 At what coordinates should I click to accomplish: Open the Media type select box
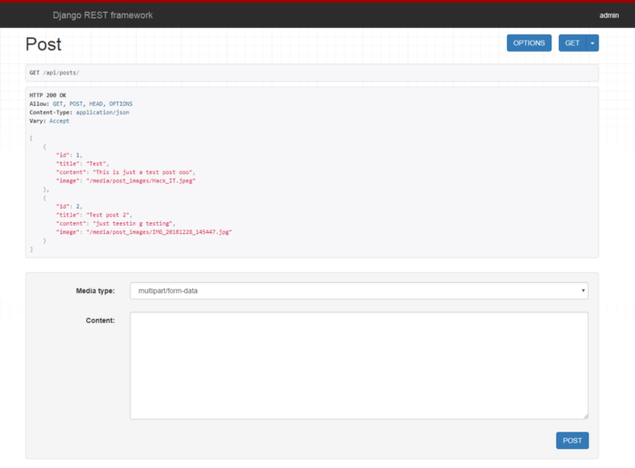click(x=358, y=290)
